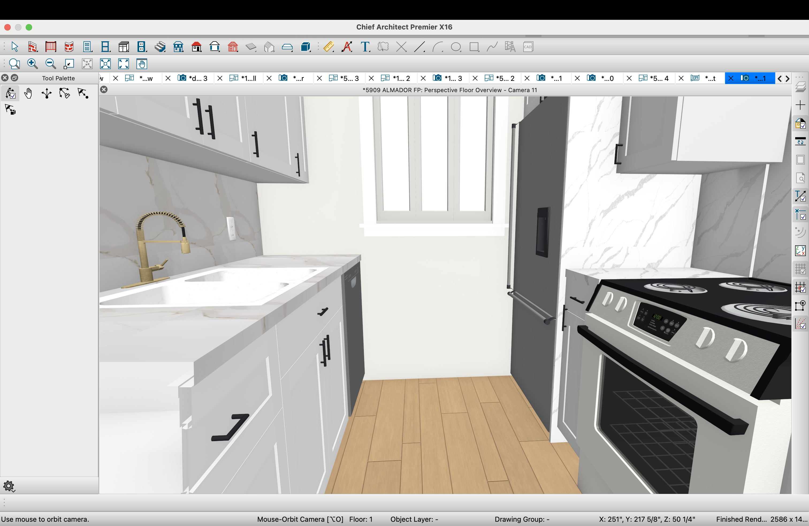Select the Railing/Fence tool icon
Image resolution: width=809 pixels, height=526 pixels.
click(x=51, y=47)
